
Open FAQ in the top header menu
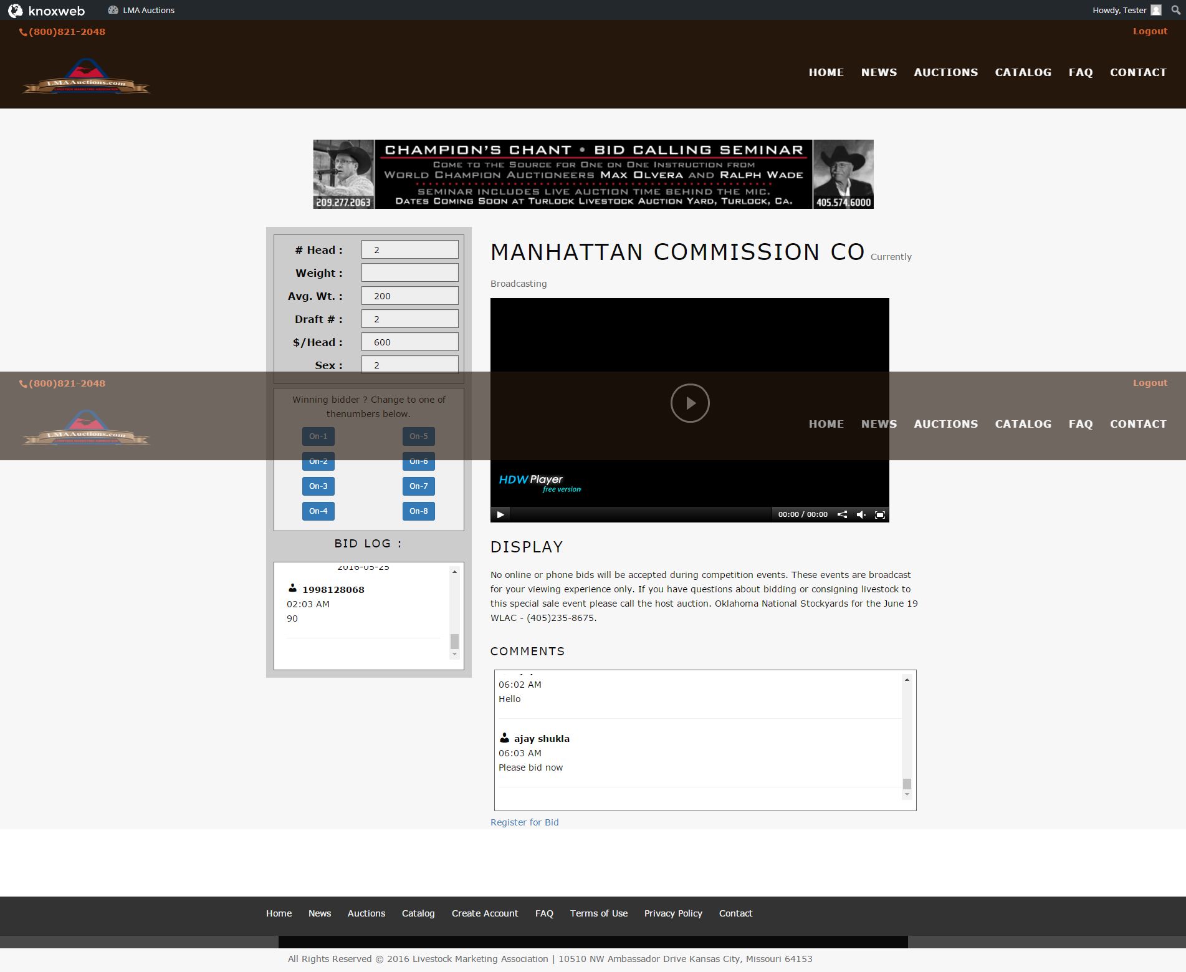[x=1081, y=72]
